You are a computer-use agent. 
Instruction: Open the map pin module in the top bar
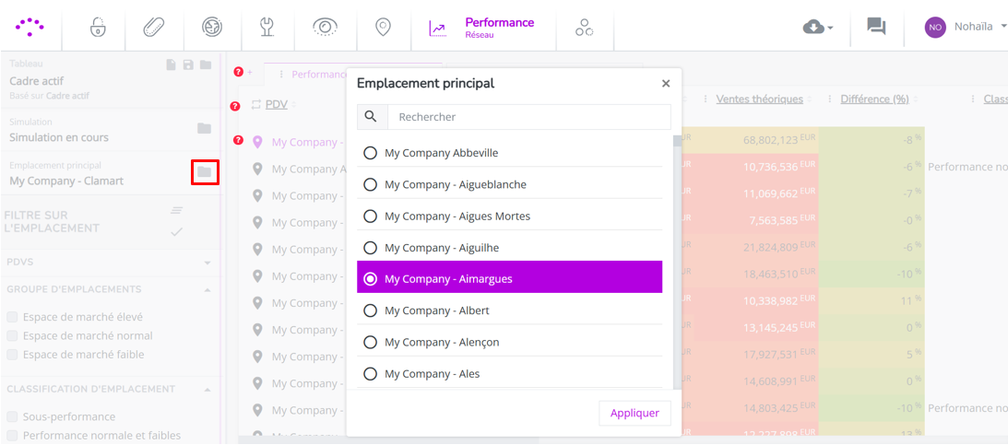click(383, 27)
